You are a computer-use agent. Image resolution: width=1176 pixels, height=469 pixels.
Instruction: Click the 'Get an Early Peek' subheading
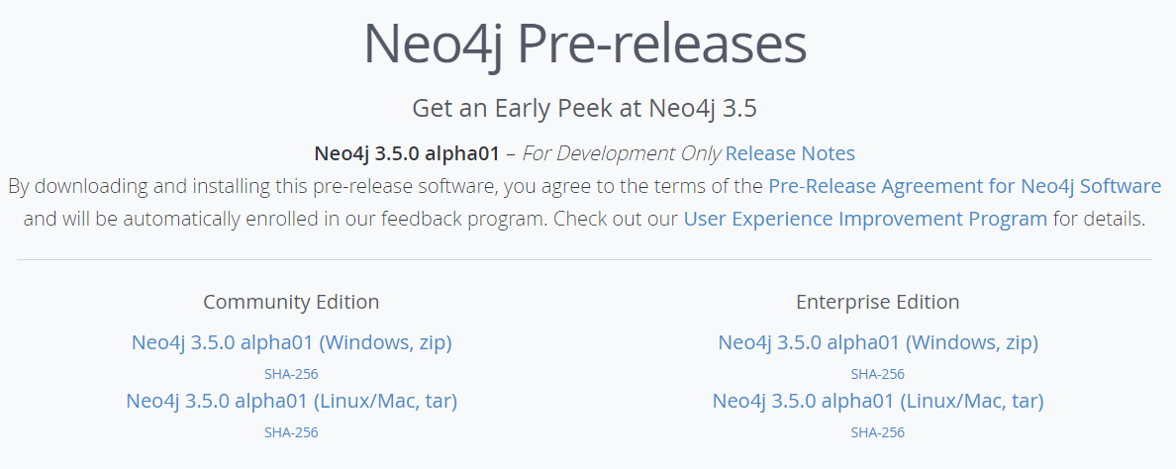585,107
